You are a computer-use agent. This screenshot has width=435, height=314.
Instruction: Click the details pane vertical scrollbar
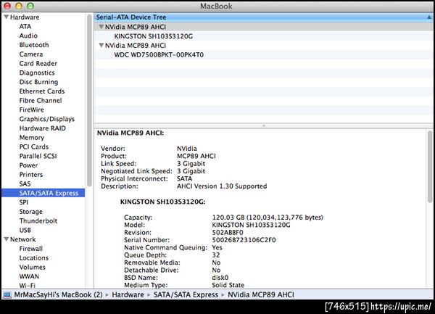pyautogui.click(x=430, y=167)
